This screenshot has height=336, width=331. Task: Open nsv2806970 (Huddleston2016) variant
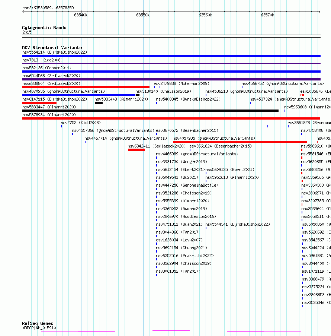pos(186,216)
